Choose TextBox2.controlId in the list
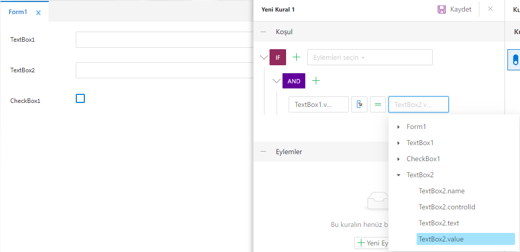This screenshot has height=252, width=520. coord(447,207)
